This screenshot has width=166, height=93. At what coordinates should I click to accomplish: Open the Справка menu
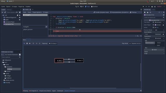(28, 6)
